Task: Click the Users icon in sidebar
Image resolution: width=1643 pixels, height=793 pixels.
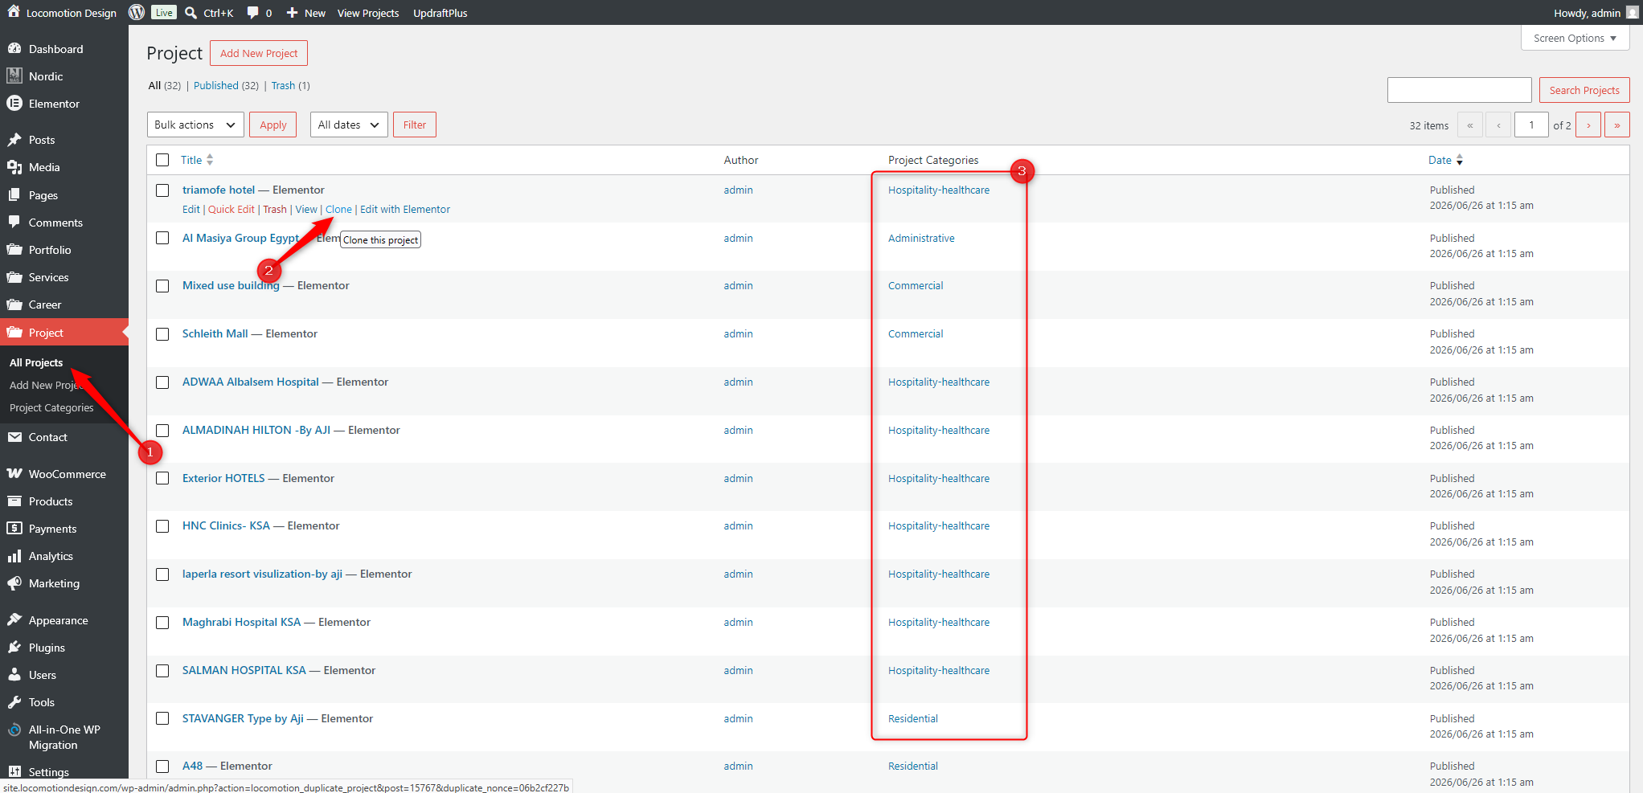Action: tap(14, 674)
